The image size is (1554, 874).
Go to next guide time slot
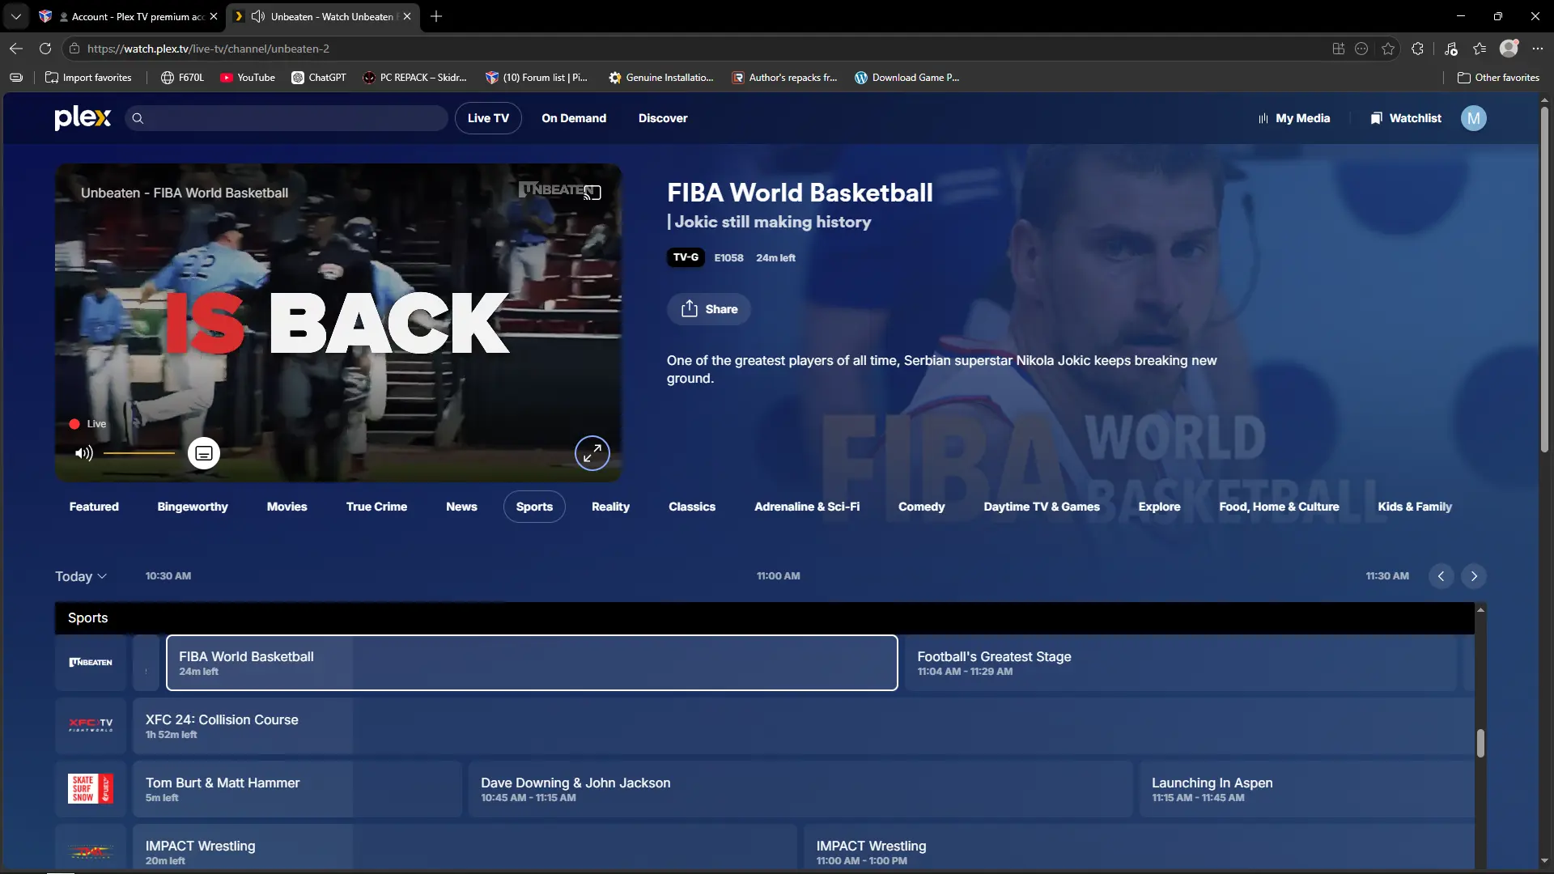pos(1474,576)
